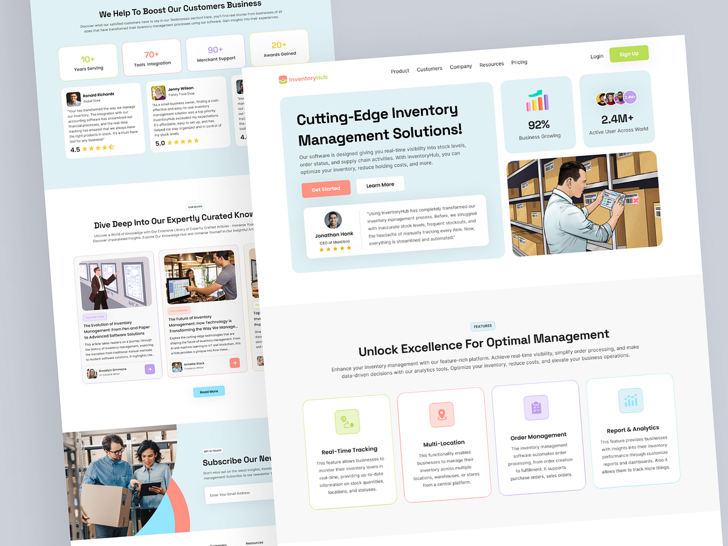Click the Login link
Viewport: 728px width, 546px height.
pyautogui.click(x=597, y=56)
